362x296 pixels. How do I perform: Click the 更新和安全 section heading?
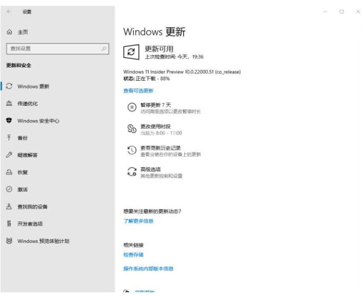click(x=19, y=65)
